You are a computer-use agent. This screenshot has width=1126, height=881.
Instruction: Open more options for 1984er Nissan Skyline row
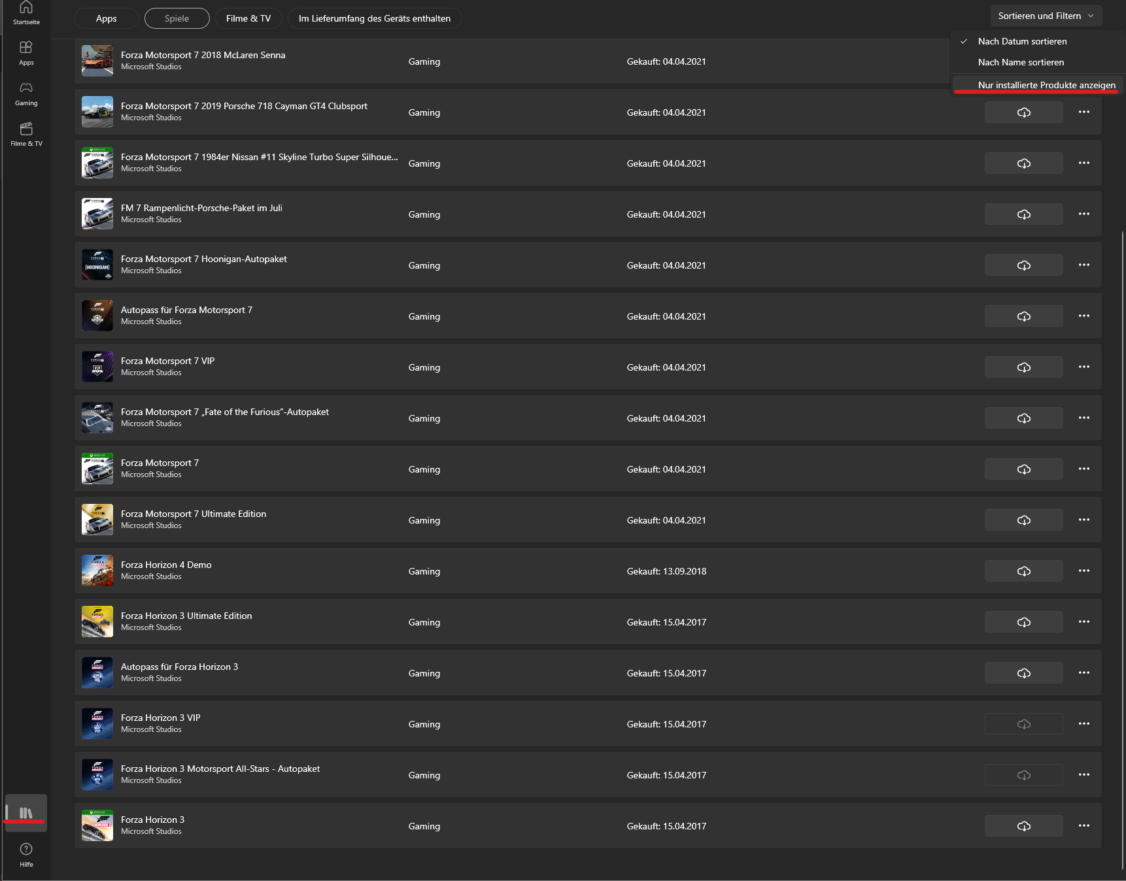click(x=1084, y=163)
